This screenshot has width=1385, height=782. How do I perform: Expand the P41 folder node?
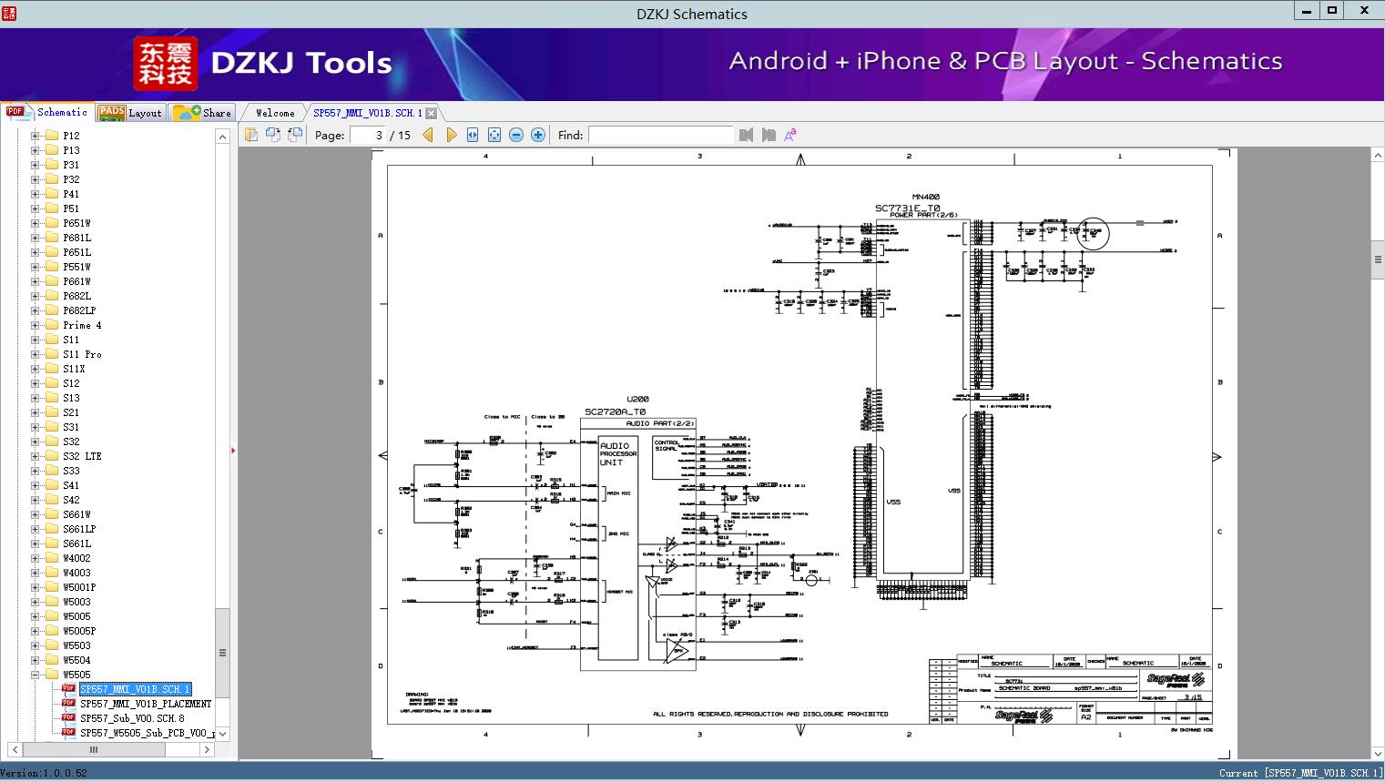(x=35, y=194)
